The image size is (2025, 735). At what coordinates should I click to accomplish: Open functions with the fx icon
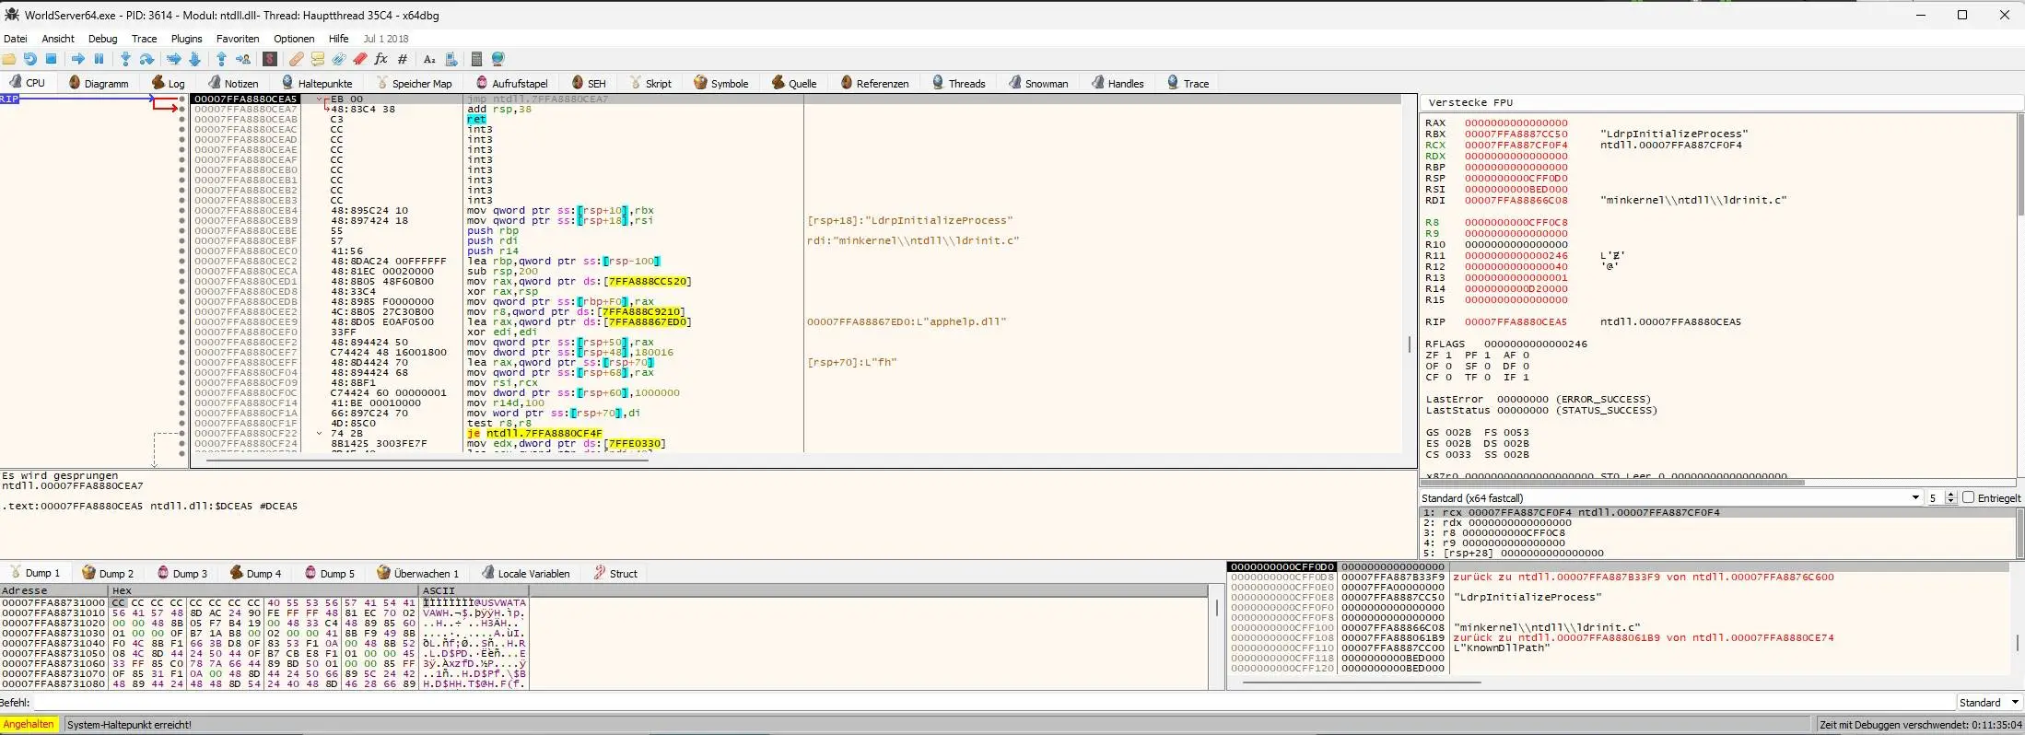pos(380,59)
